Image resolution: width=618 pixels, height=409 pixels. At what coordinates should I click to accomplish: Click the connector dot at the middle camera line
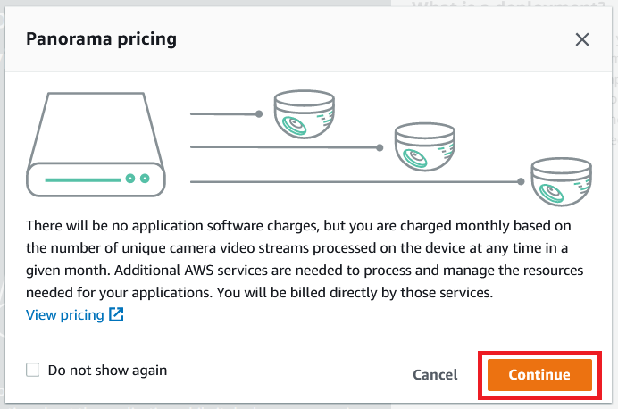pyautogui.click(x=380, y=147)
